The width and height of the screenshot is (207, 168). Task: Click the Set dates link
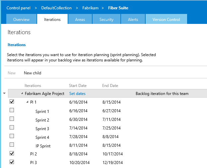point(77,94)
